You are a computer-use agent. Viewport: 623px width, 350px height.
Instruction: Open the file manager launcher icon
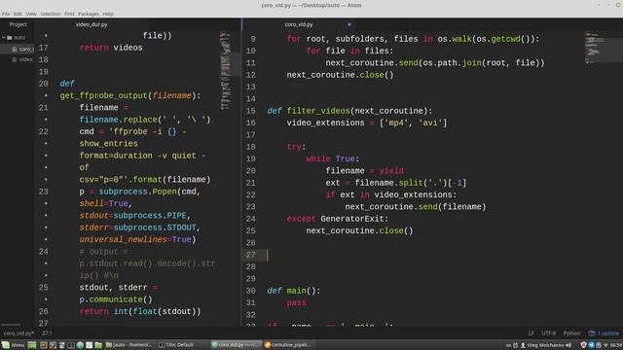98,345
